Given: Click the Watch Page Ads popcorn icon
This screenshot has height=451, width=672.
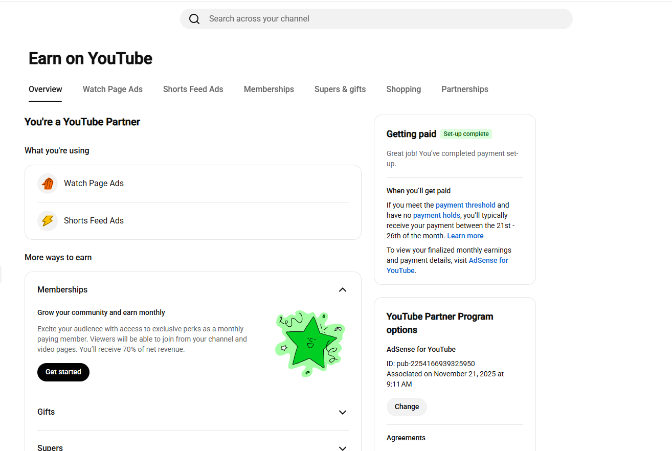Looking at the screenshot, I should click(x=48, y=184).
